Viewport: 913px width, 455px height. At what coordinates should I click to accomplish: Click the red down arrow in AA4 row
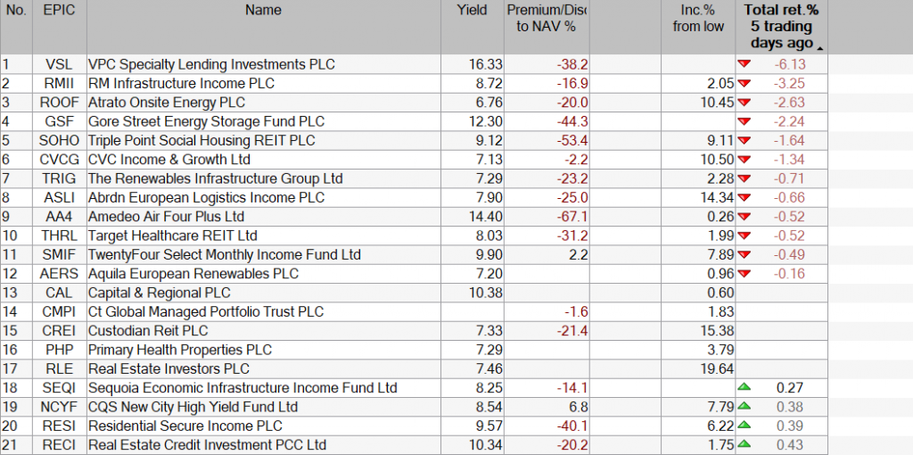(744, 217)
